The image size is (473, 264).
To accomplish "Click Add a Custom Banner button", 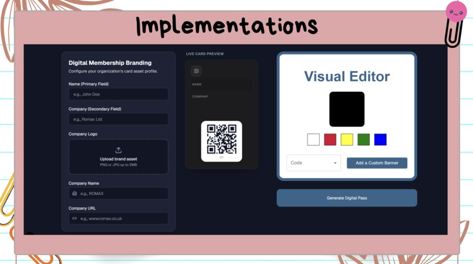I will pyautogui.click(x=377, y=163).
